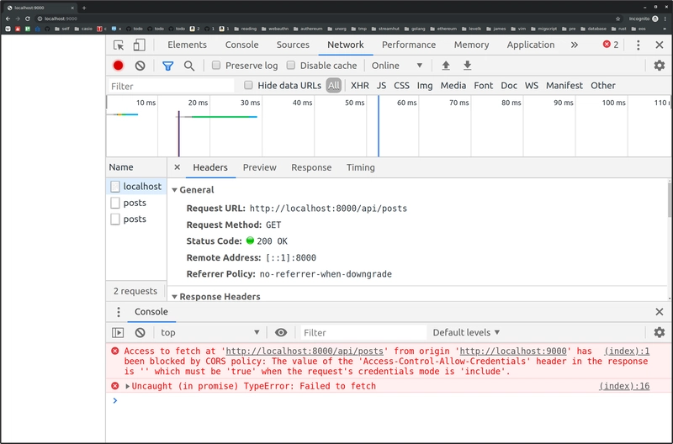Select the All filter type

tap(333, 86)
